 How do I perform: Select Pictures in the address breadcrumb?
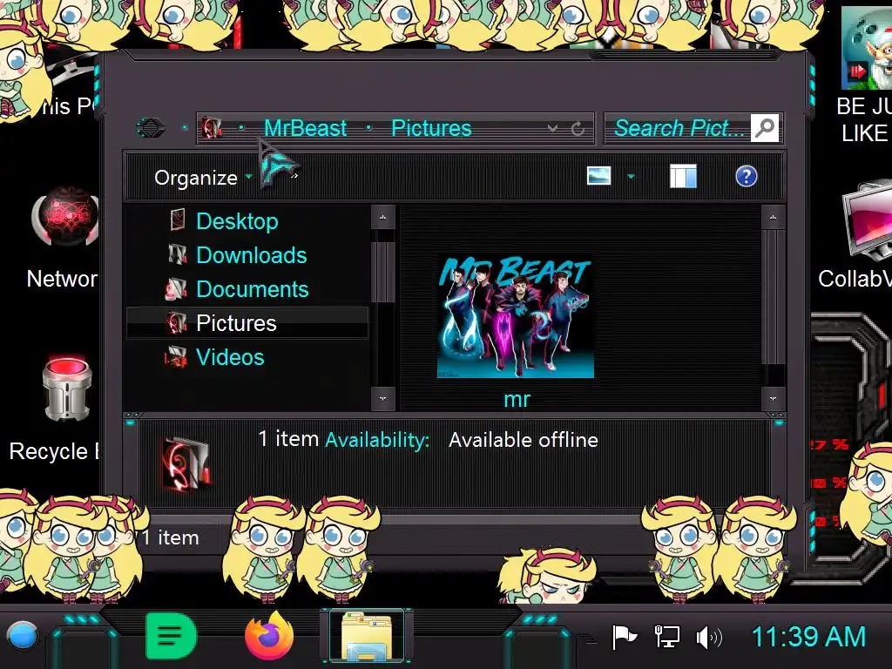click(431, 128)
